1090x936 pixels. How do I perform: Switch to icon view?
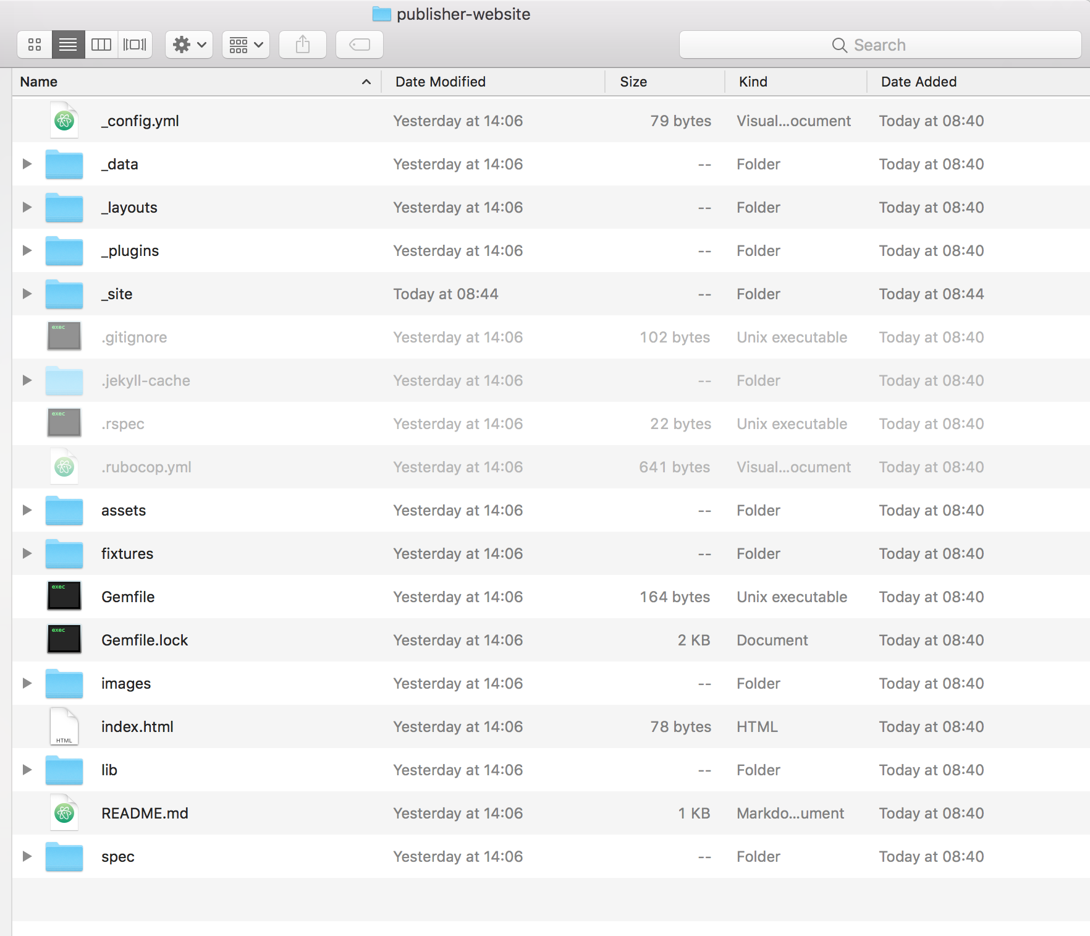[x=35, y=45]
